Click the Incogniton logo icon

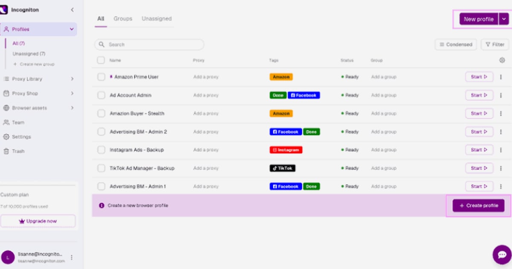[4, 9]
